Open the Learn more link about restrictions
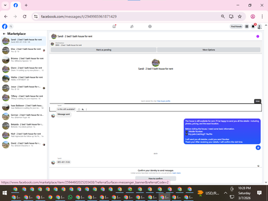268x201 pixels. (176, 173)
